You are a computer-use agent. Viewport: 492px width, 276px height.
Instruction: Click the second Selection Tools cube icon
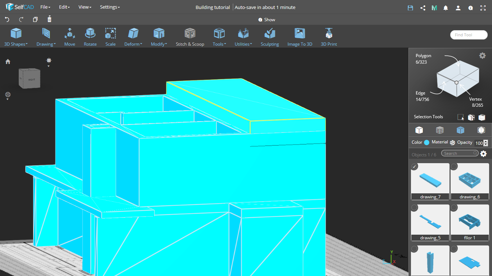[471, 117]
